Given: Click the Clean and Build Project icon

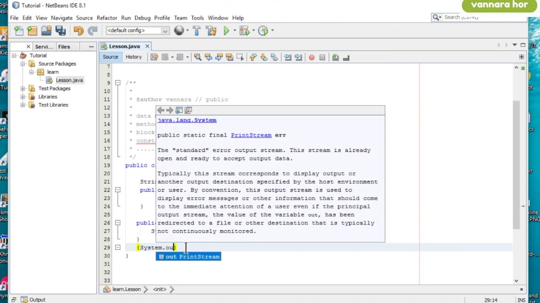Looking at the screenshot, I should (211, 30).
